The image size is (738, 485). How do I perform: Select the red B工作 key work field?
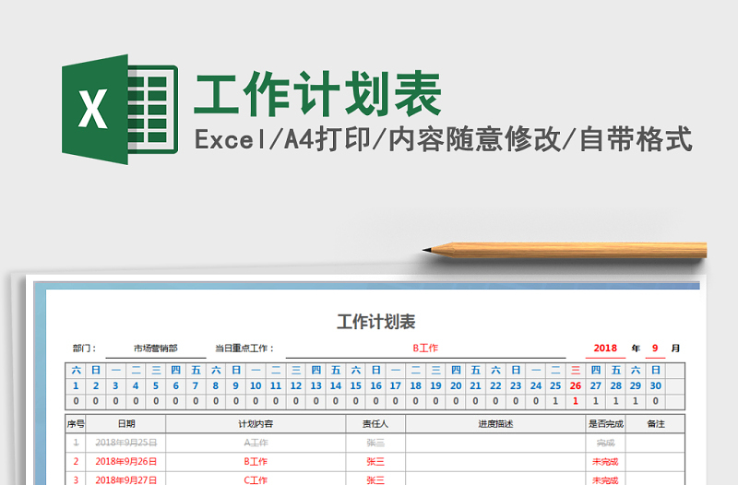click(x=425, y=349)
